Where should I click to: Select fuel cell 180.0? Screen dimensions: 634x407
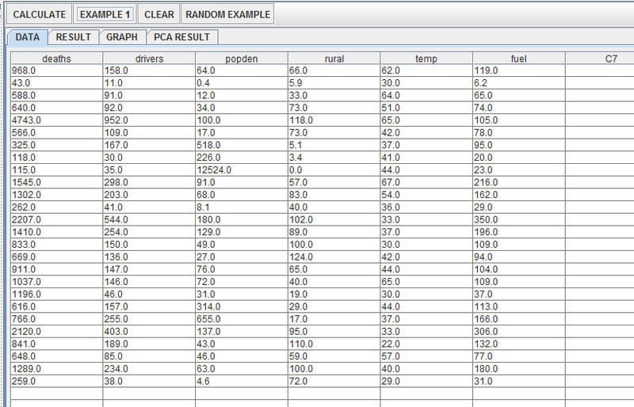point(519,369)
